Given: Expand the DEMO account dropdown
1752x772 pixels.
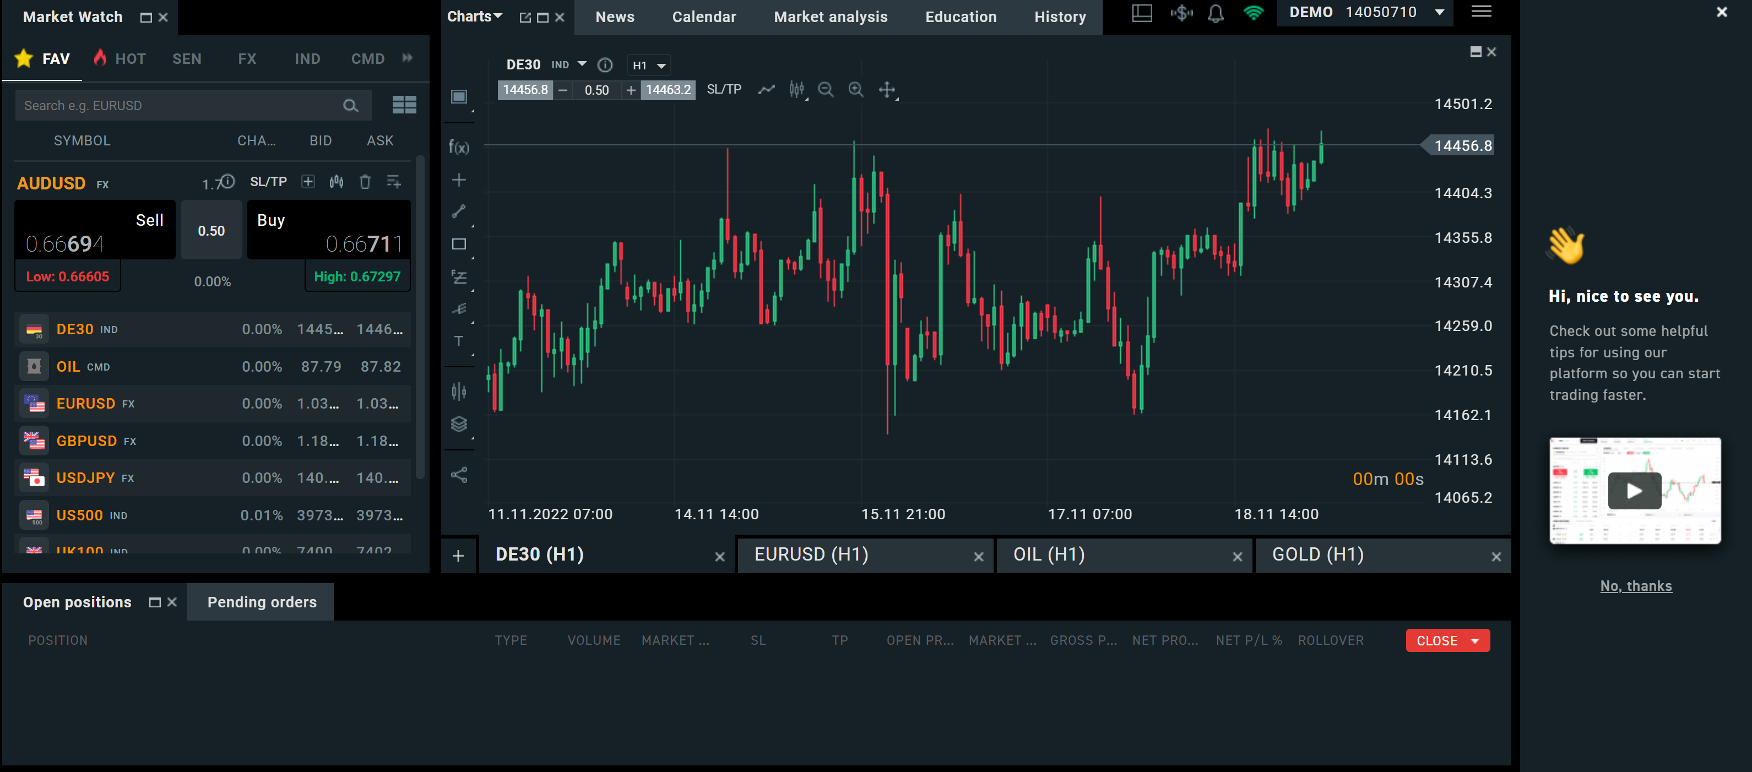Looking at the screenshot, I should [x=1440, y=12].
